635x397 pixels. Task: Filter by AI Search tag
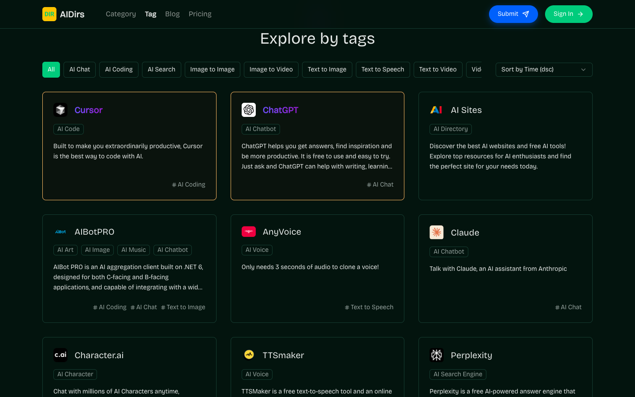click(161, 70)
